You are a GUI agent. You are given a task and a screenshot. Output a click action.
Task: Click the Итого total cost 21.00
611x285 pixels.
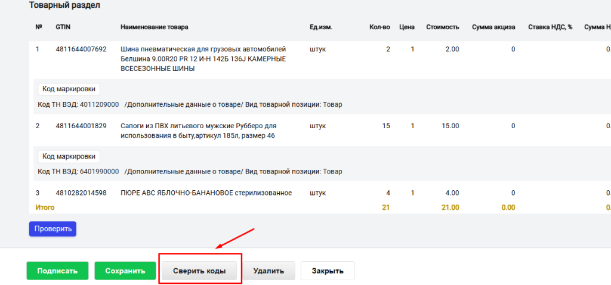tap(449, 207)
